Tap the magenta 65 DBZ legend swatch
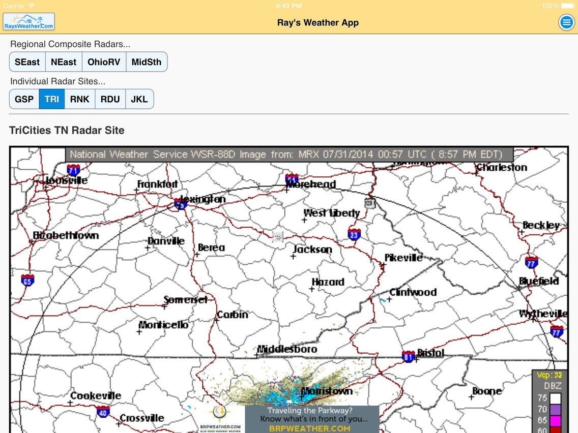578x433 pixels. [555, 420]
